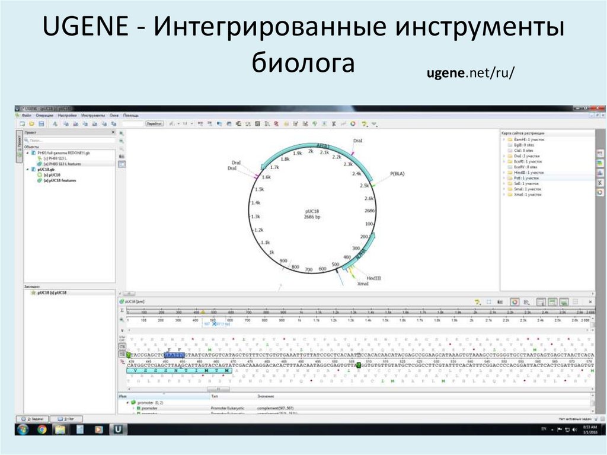Open a new project with the Create icon
The image size is (607, 455).
[23, 123]
